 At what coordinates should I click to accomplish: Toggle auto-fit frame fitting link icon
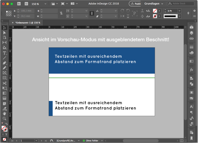pos(92,13)
